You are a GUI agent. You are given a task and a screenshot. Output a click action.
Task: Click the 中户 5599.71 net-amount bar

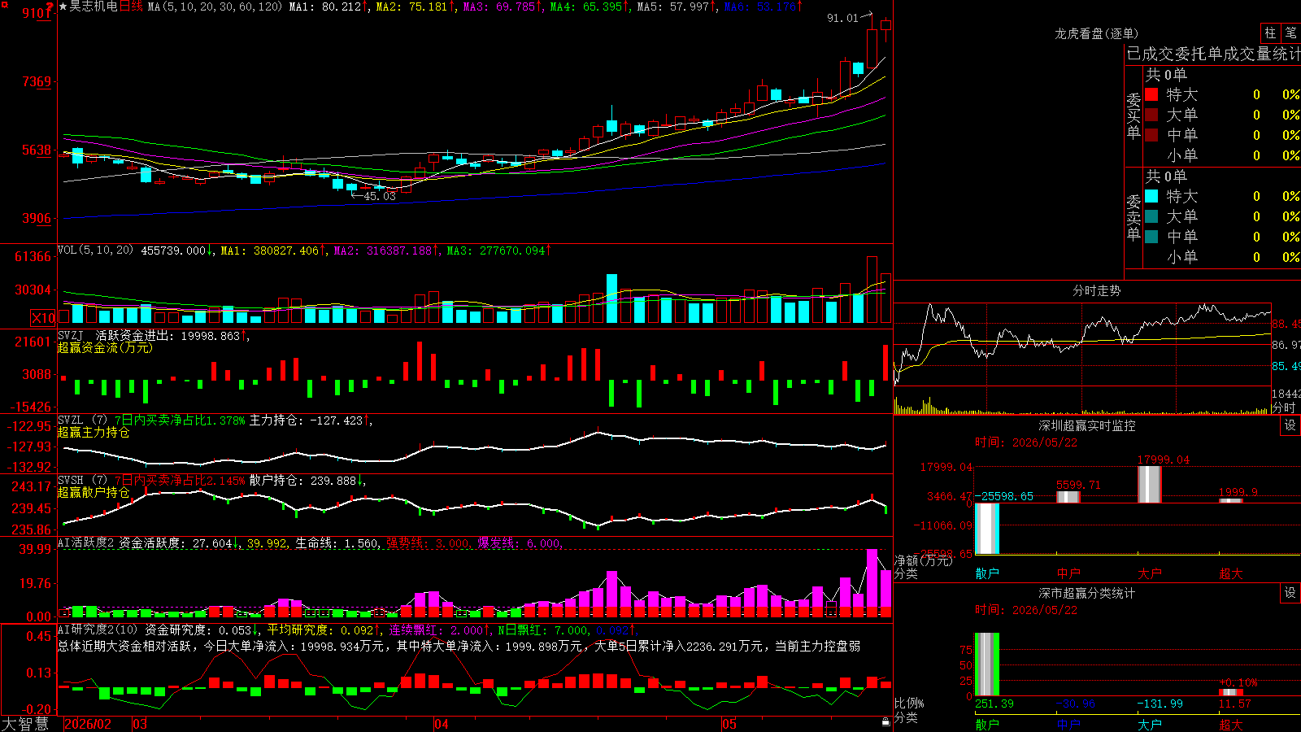(x=1068, y=497)
